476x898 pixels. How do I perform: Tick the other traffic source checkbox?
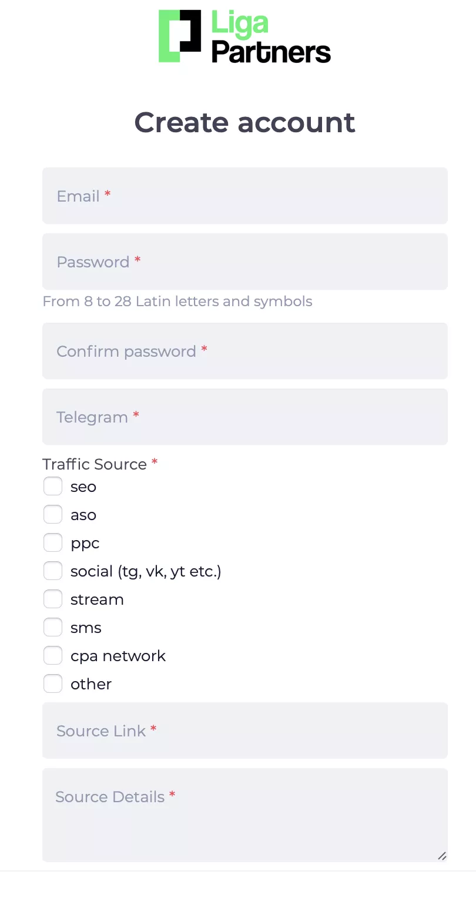tap(53, 684)
